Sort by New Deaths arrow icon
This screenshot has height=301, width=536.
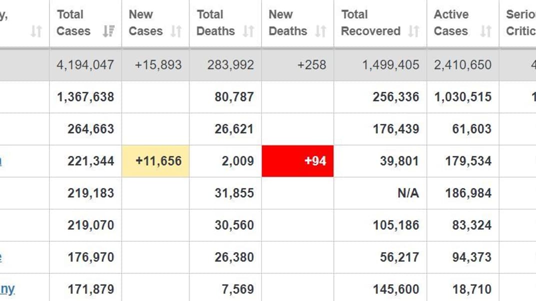[320, 31]
